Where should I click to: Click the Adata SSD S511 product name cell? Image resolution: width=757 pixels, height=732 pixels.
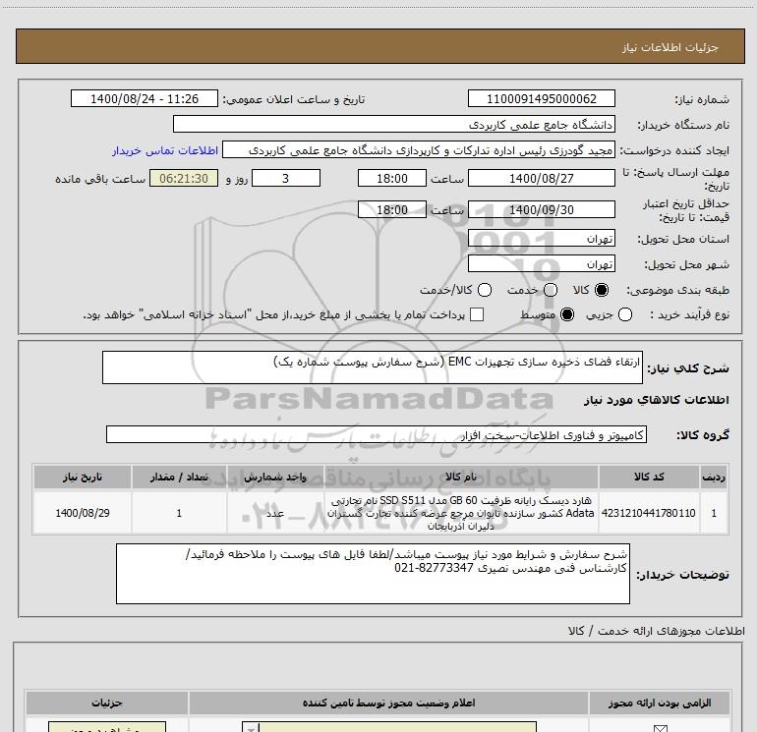pos(461,513)
